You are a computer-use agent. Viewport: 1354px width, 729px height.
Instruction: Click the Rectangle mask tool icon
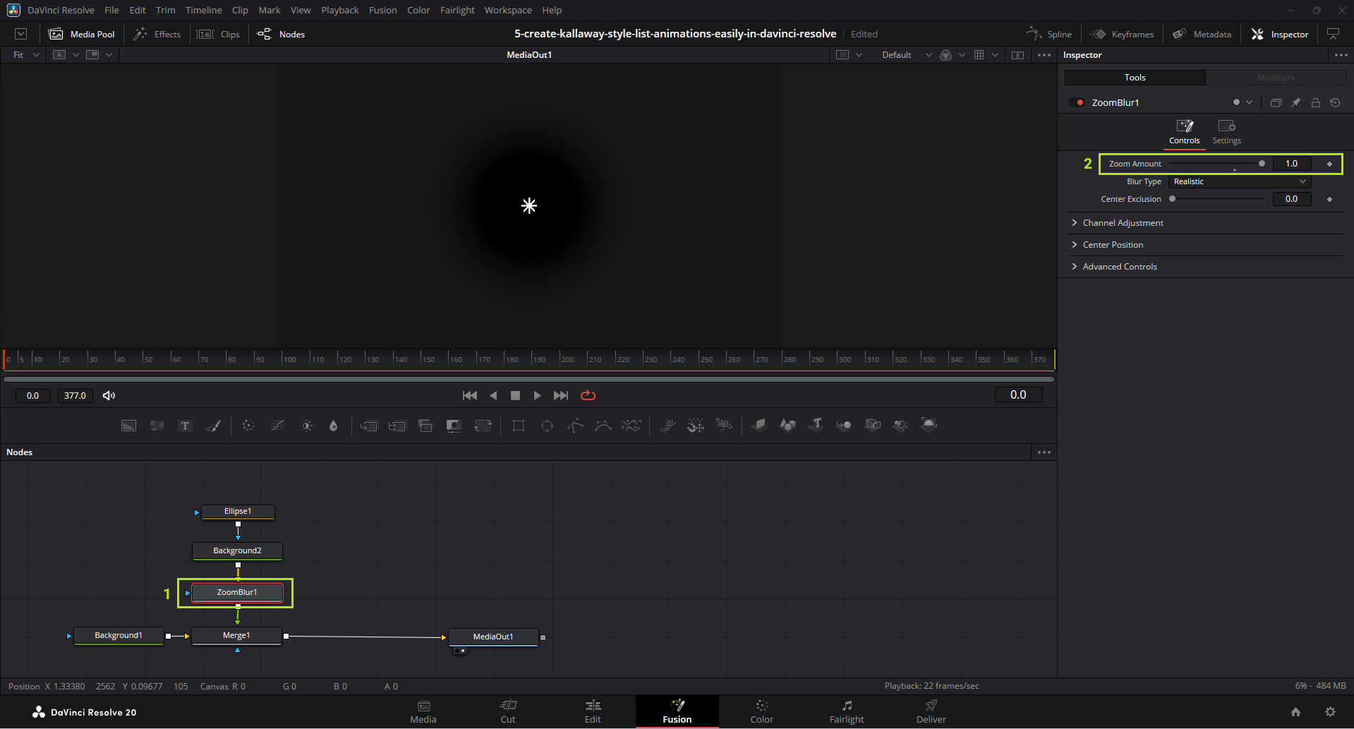point(519,426)
